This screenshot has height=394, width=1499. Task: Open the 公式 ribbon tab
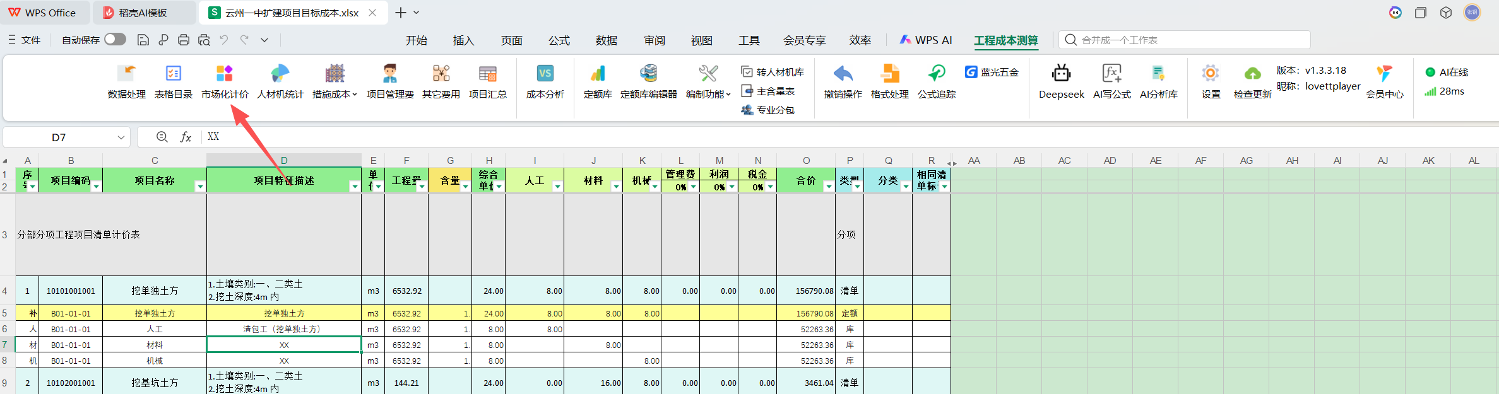pyautogui.click(x=559, y=40)
